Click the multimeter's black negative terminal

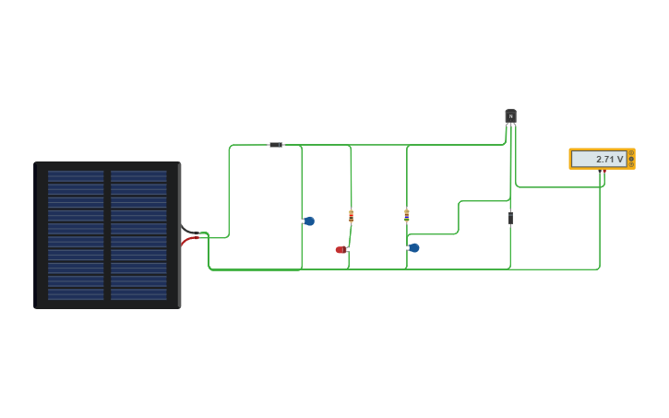tap(600, 171)
